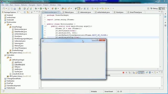Open the New wizard dropdown arrow
Screen dimensions: 168x94
click(6, 9)
